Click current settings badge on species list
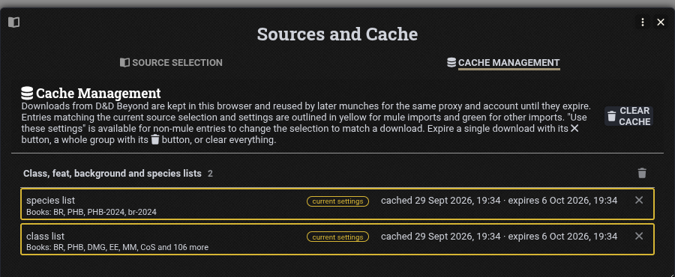675x277 pixels. 338,201
